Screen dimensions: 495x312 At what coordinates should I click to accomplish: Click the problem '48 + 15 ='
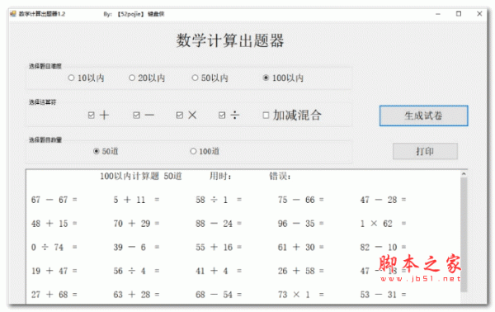54,223
